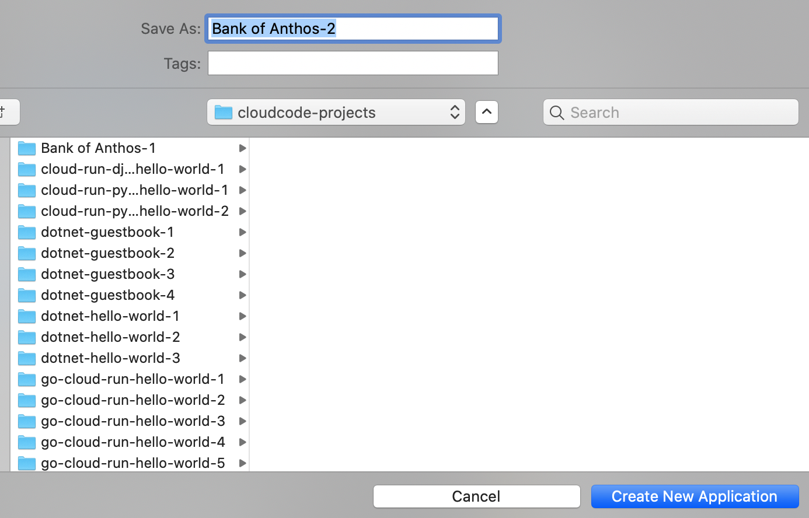Open the cloudcode-projects location dropdown
The width and height of the screenshot is (809, 518).
[x=454, y=112]
